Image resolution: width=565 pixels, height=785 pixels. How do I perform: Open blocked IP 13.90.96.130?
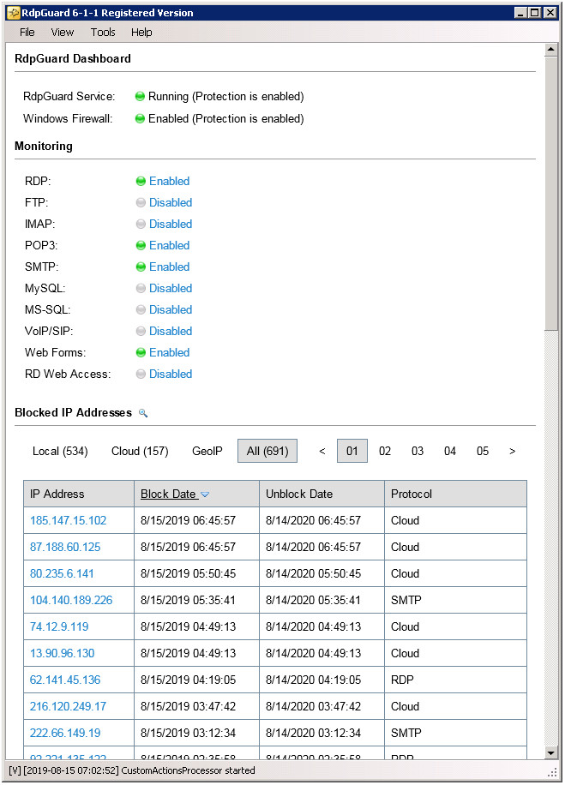[x=62, y=653]
